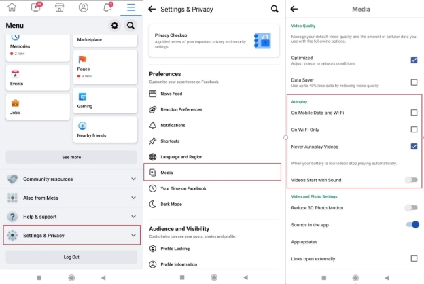Screen dimensions: 424x284
Task: Toggle Reduce 3D Photo Motion switch
Action: coord(411,208)
